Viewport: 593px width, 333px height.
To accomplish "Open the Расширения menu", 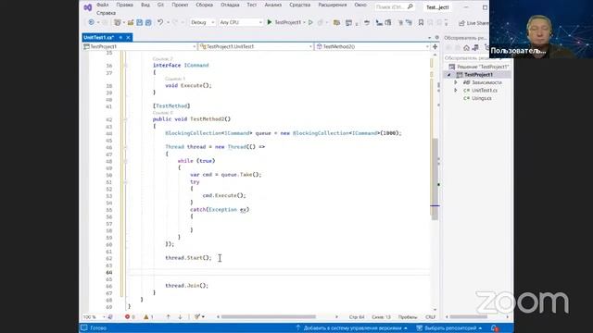I will point(333,5).
